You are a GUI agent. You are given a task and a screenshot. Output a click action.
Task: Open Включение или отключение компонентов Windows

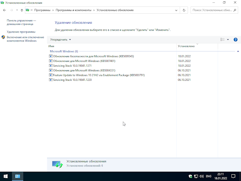25,39
